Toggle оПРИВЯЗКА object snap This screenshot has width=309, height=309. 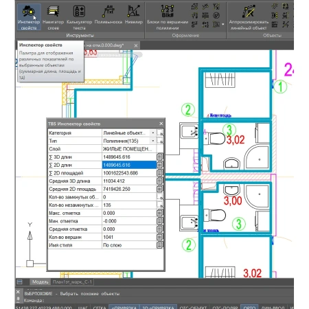(124, 307)
